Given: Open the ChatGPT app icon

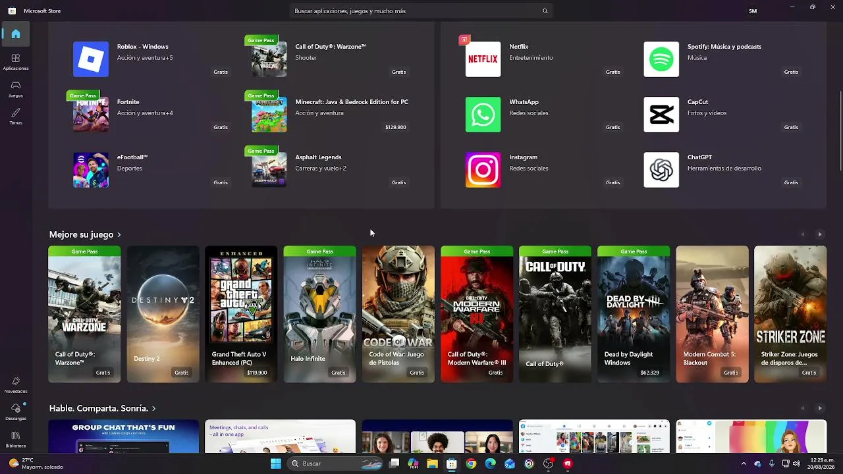Looking at the screenshot, I should [661, 170].
